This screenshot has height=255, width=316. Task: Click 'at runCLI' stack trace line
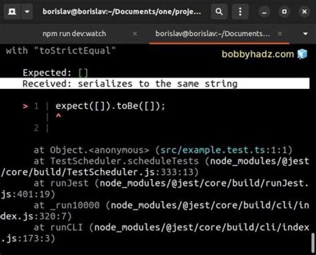pyautogui.click(x=154, y=233)
